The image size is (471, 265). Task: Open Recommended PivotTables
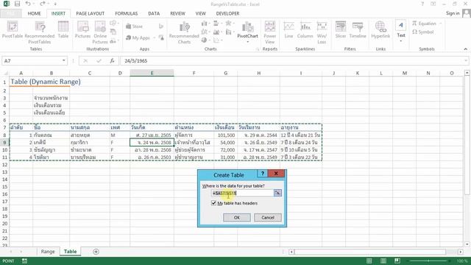[39, 32]
